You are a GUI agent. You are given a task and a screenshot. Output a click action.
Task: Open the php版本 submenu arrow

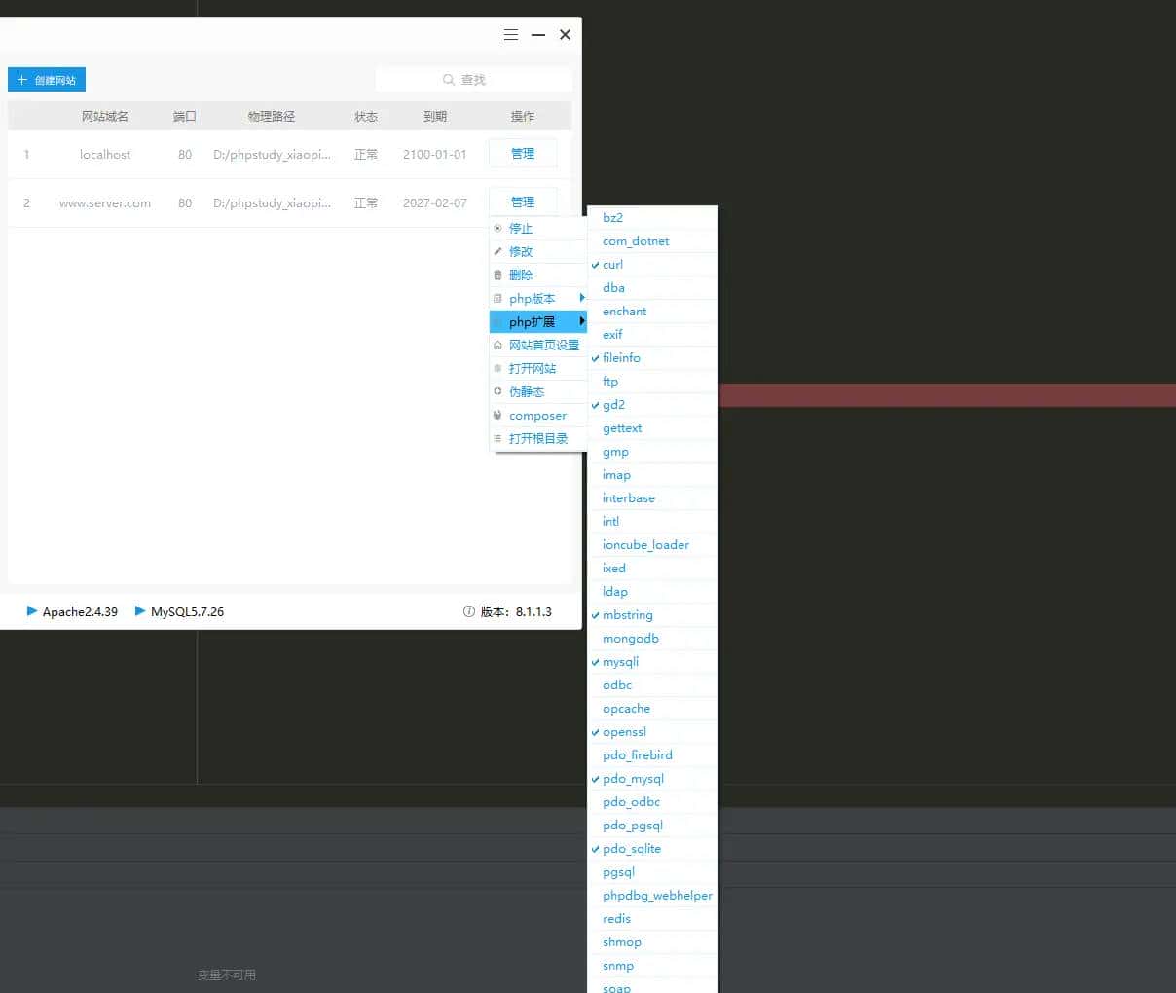[581, 298]
